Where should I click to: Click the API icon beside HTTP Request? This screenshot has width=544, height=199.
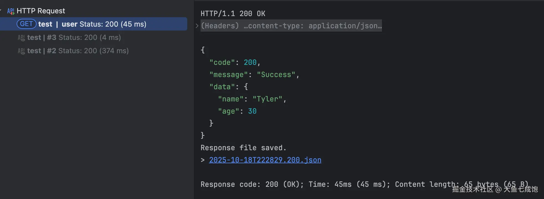(11, 11)
